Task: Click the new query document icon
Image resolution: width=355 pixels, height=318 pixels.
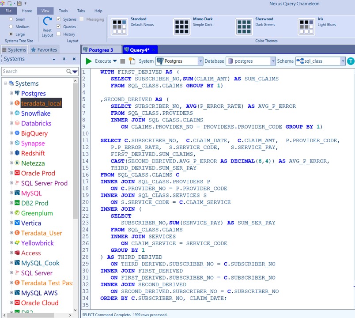Action: 132,61
